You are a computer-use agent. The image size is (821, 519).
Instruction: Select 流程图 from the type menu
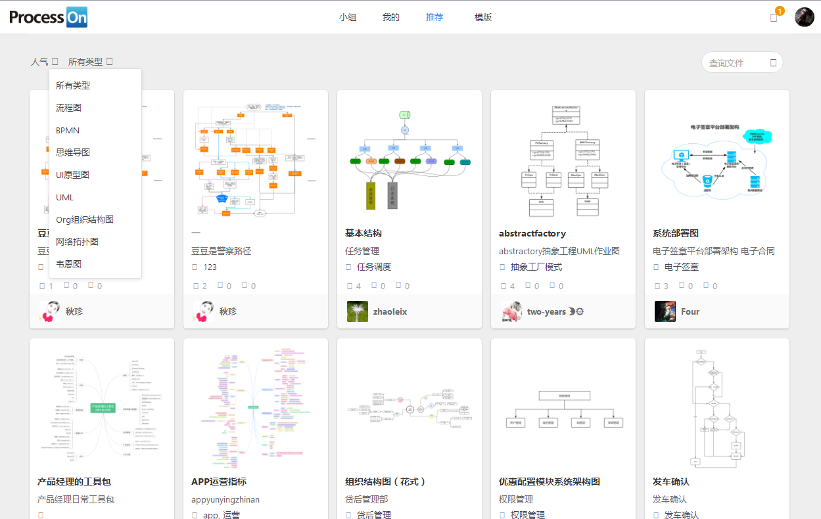(x=67, y=108)
